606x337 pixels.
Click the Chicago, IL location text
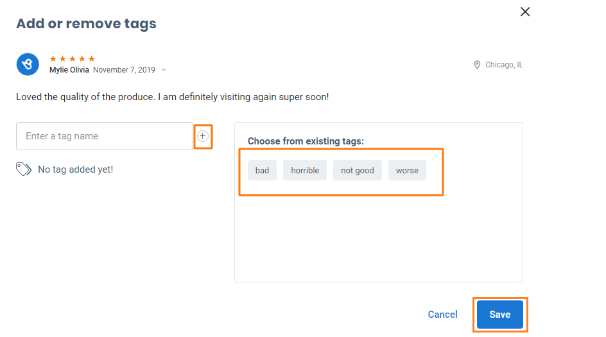[x=504, y=65]
